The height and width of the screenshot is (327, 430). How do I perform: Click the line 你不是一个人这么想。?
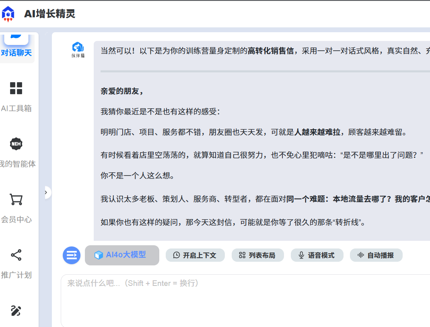[x=138, y=176]
